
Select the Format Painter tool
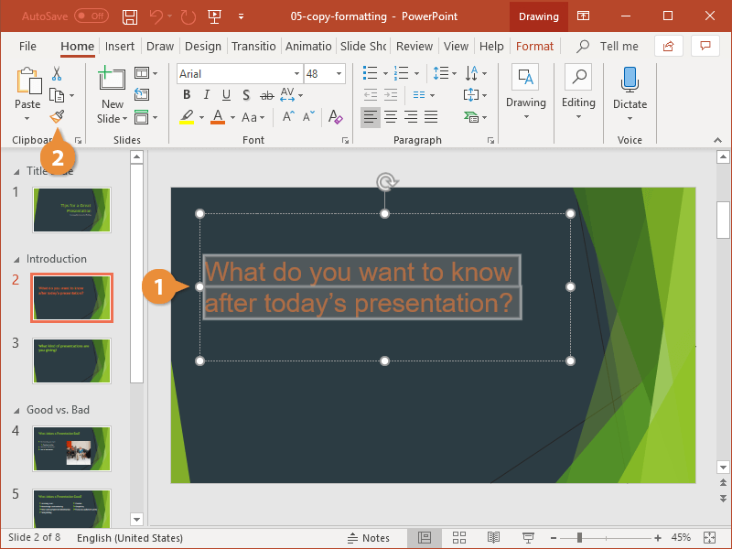pos(57,116)
